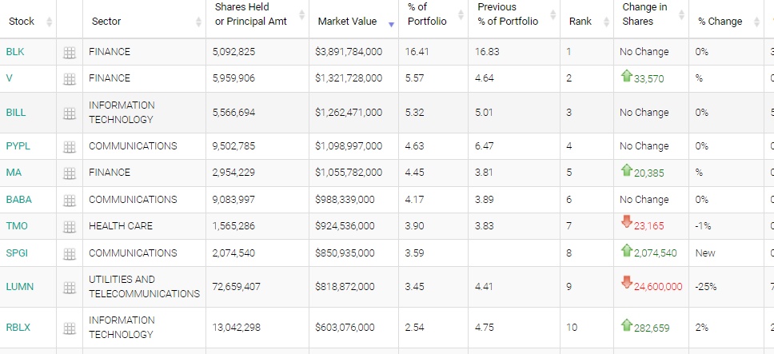Sort by Shares Held or Principal Amt

pos(251,15)
